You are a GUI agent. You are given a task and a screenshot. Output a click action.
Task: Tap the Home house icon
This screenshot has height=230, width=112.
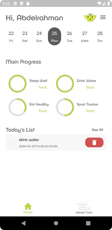(28, 206)
